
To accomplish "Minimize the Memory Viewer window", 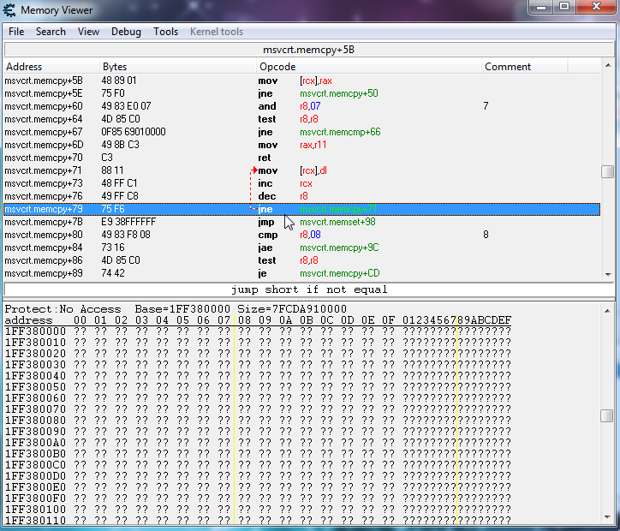I will (x=541, y=7).
